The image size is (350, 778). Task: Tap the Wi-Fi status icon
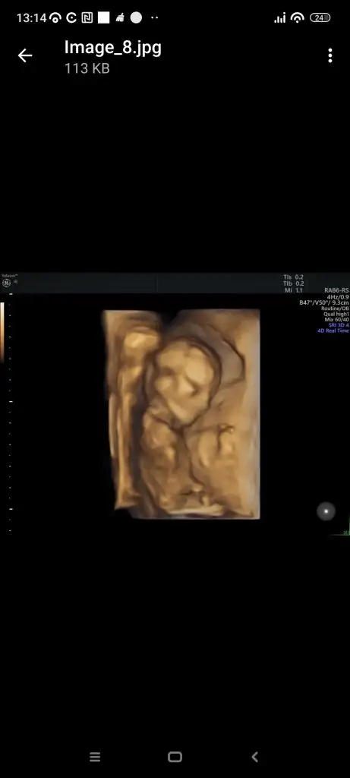click(x=297, y=18)
